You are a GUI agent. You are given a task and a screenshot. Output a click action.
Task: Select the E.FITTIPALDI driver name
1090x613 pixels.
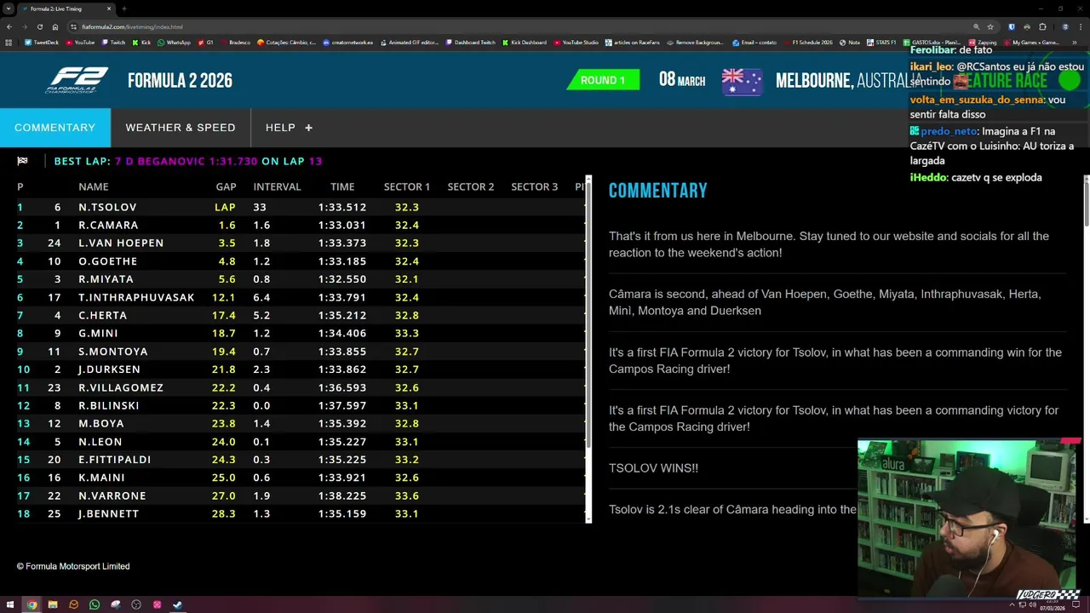pyautogui.click(x=114, y=459)
